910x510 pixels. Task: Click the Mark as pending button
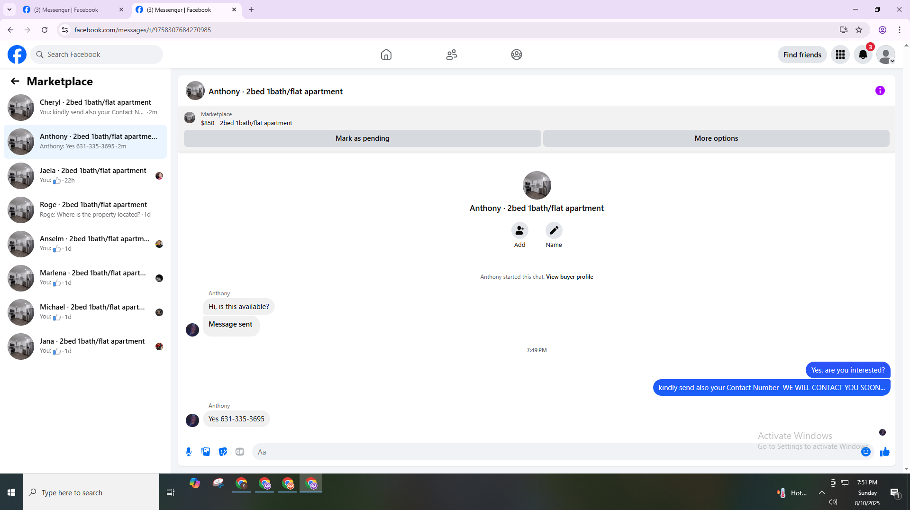click(x=363, y=138)
